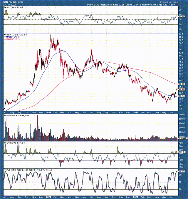Viewport: 188px width, 199px height.
Task: Click the 22.95 last price tag
Action: click(x=182, y=89)
